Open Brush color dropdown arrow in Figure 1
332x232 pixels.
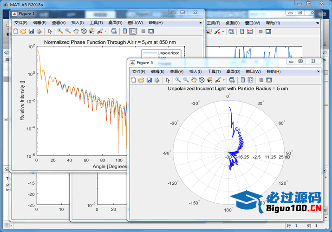[106, 31]
